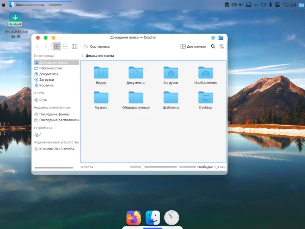This screenshot has width=305, height=229.
Task: Switch to icons view mode
Action: [x=57, y=47]
